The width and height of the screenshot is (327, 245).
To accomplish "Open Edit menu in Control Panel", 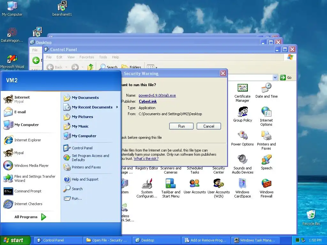I will [x=59, y=57].
